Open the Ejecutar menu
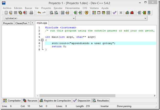160x110 pixels. [x=58, y=8]
